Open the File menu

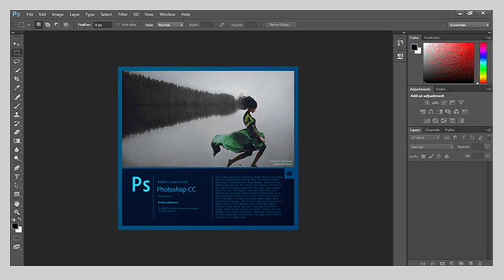(30, 14)
